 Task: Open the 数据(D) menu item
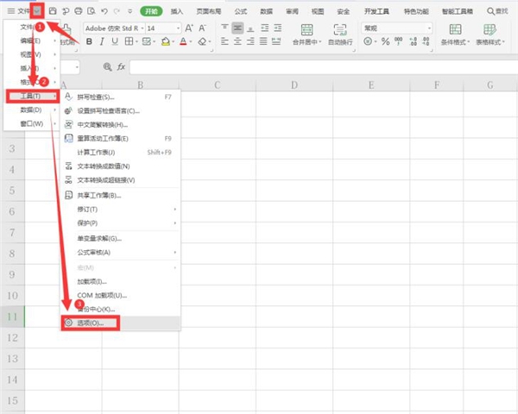click(31, 110)
